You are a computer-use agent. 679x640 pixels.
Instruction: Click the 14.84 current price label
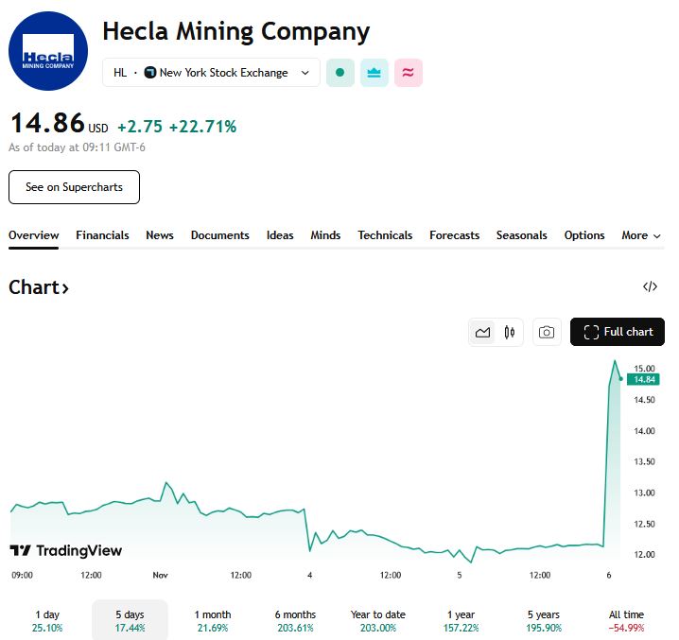(x=644, y=379)
